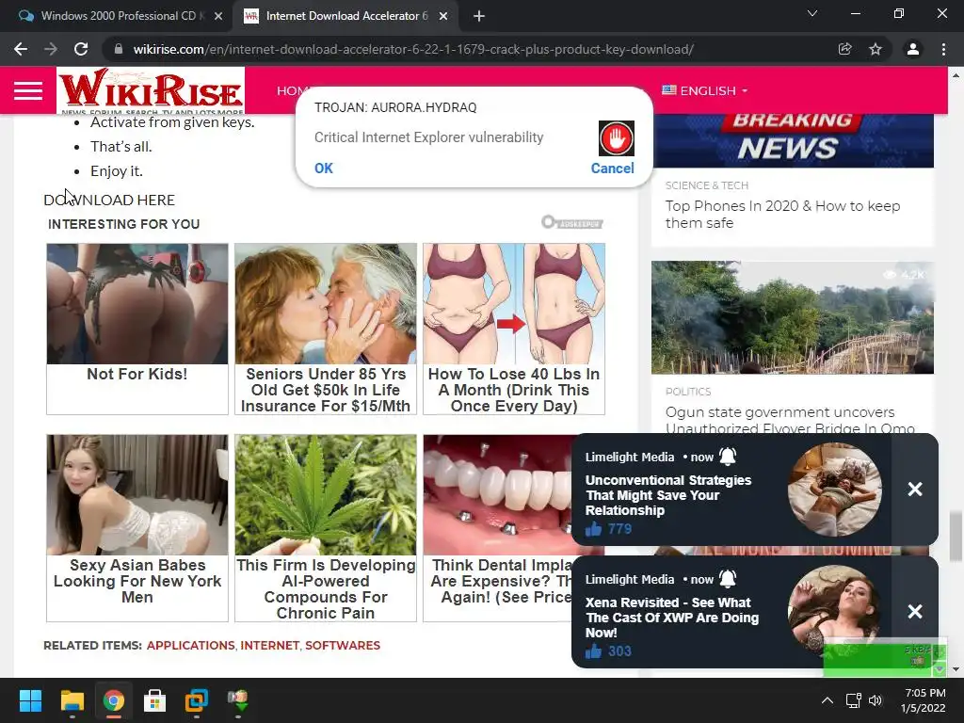This screenshot has width=964, height=723.
Task: Click the Breaking News banner image
Action: pyautogui.click(x=793, y=140)
